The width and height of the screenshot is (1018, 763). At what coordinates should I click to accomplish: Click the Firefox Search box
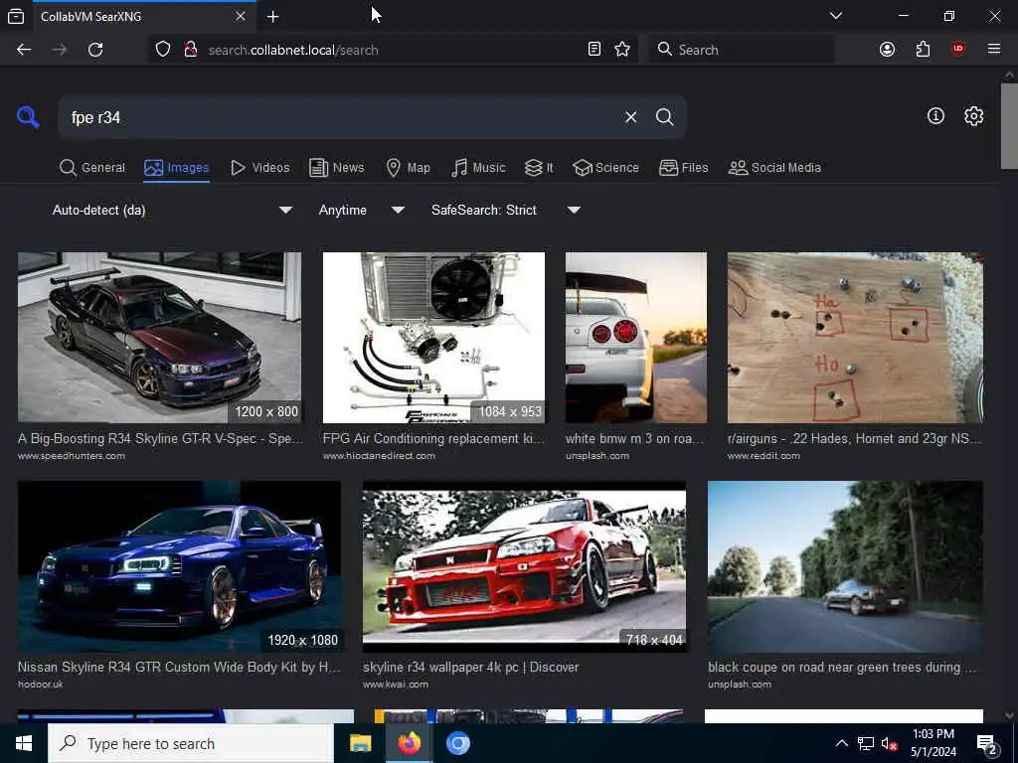pyautogui.click(x=742, y=50)
